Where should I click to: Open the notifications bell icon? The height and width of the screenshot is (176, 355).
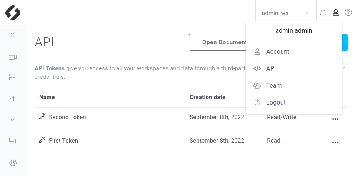(323, 13)
